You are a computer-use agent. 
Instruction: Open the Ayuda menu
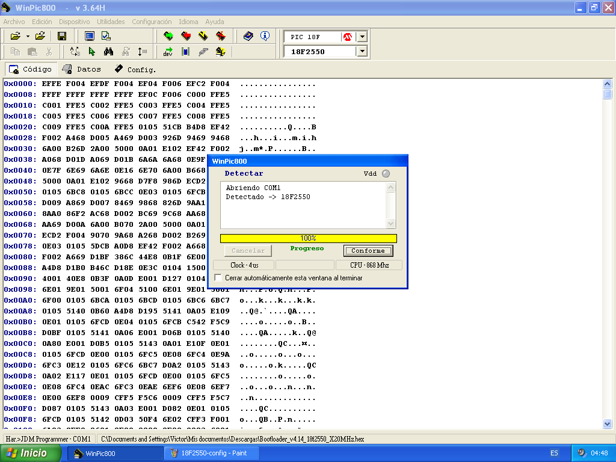click(x=215, y=22)
